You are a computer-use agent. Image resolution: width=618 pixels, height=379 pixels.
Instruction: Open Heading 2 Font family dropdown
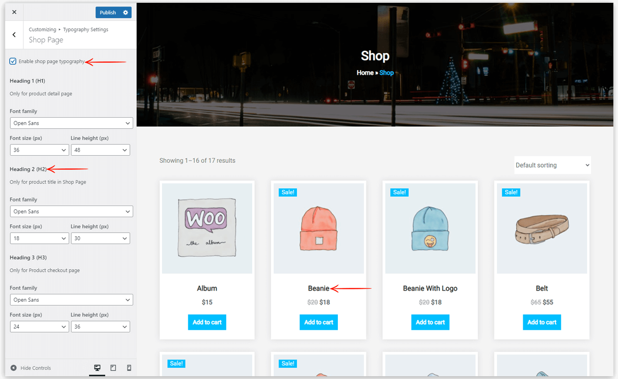(x=72, y=212)
